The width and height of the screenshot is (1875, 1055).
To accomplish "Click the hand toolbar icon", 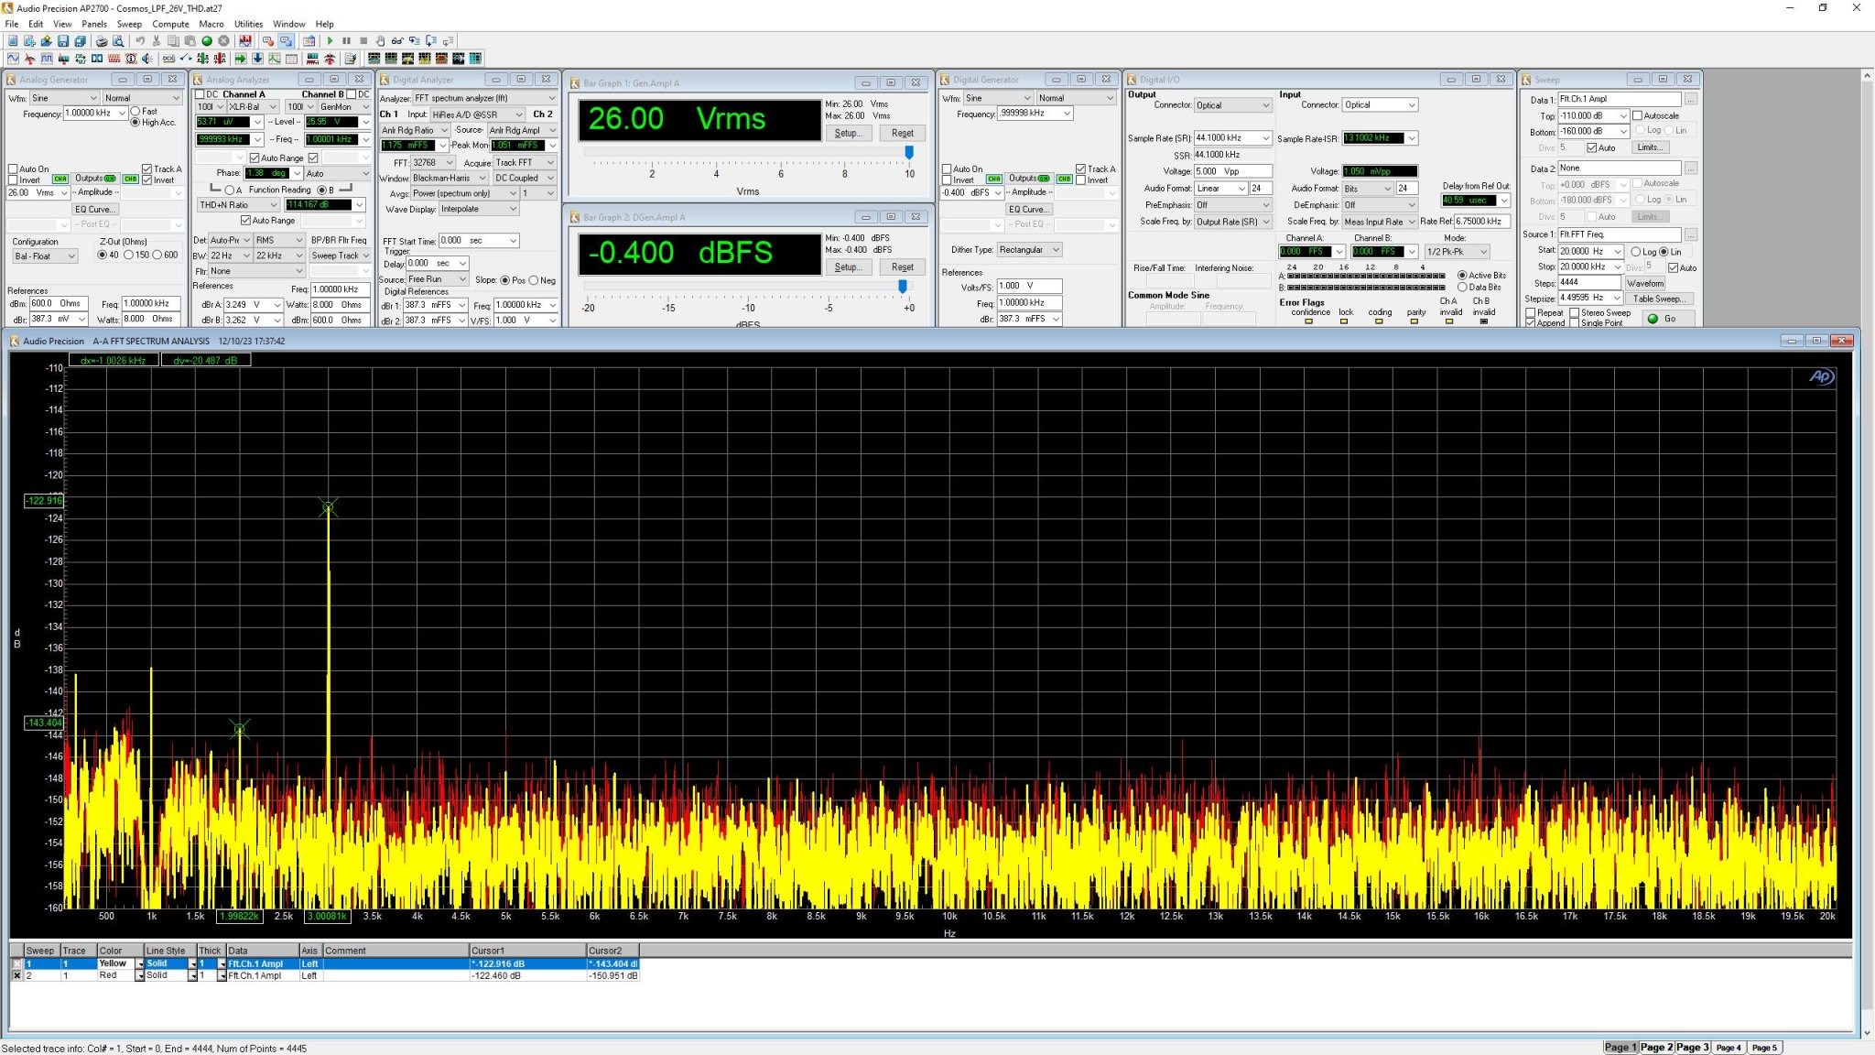I will tap(380, 41).
